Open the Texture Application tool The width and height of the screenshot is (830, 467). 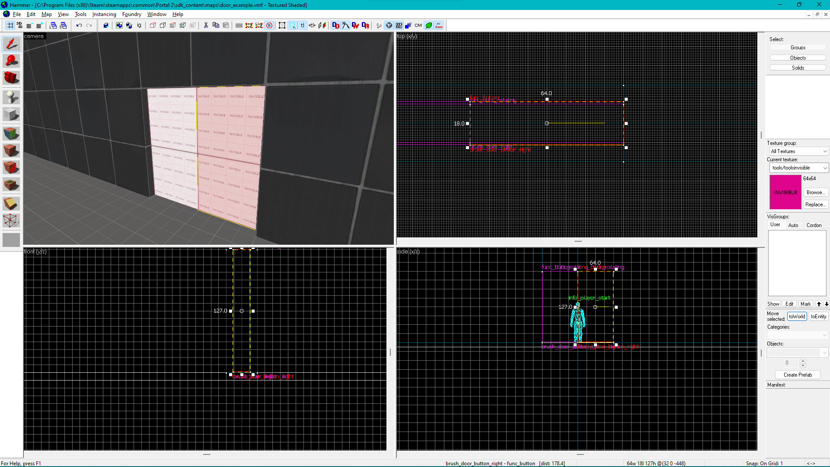coord(11,133)
